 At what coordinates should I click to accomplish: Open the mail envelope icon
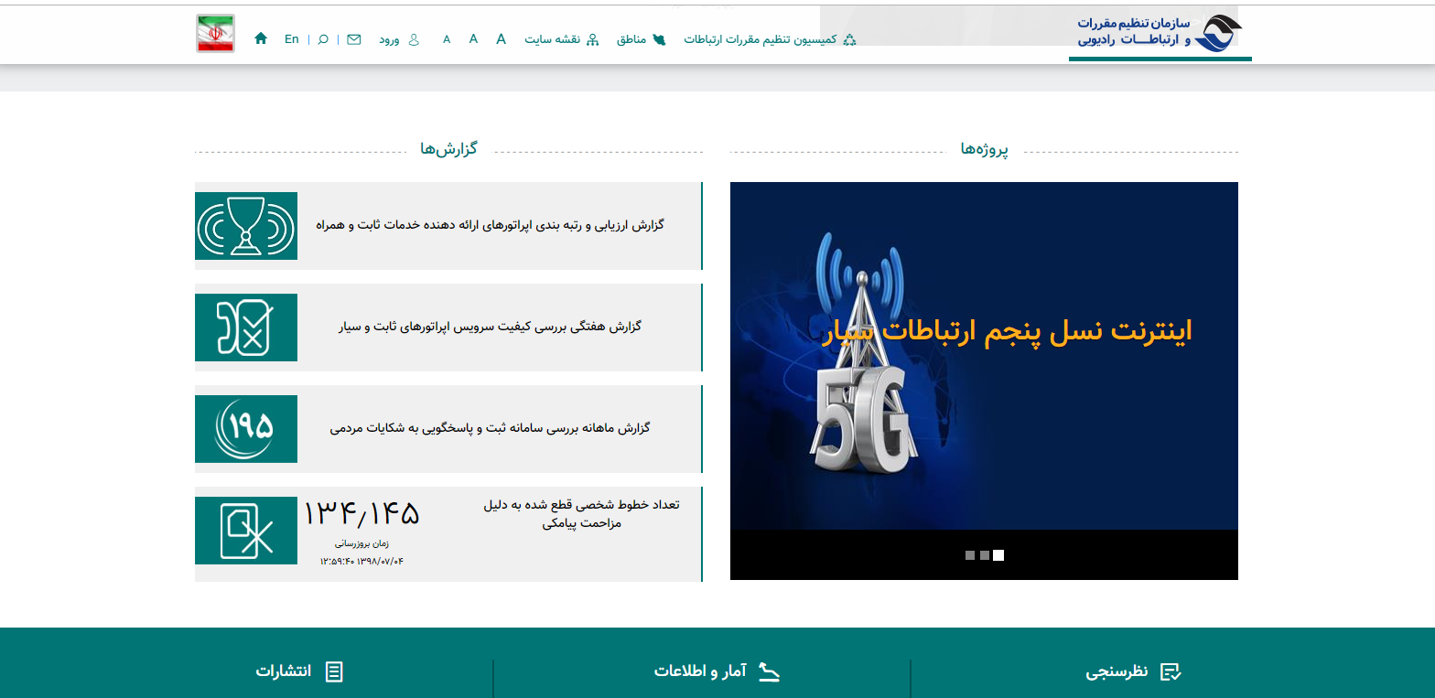pos(354,39)
